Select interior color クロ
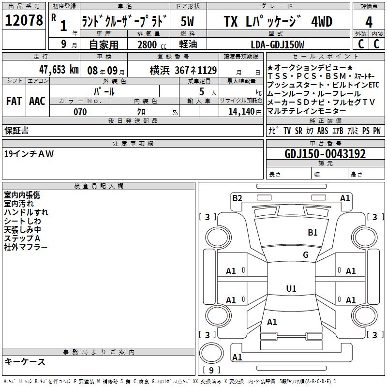Image resolution: width=387 pixels, height=387 pixels. click(x=141, y=112)
